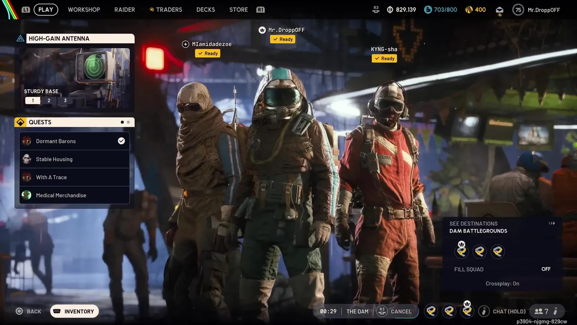577x325 pixels.
Task: Untrack Dormant Barons via its checkmark
Action: coord(121,141)
